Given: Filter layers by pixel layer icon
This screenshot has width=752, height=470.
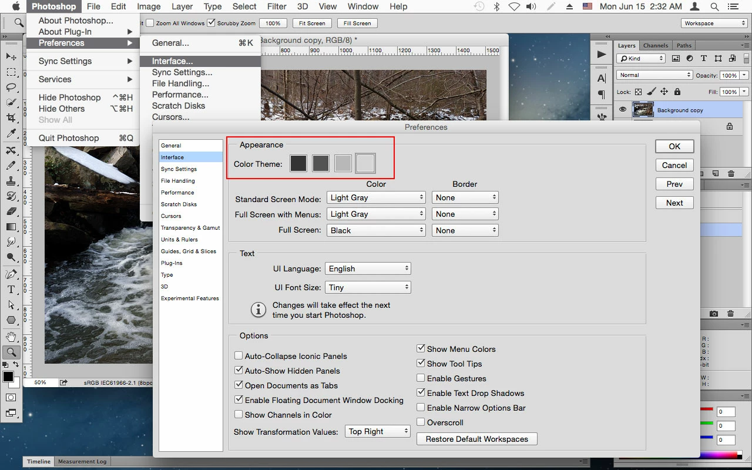Looking at the screenshot, I should 676,59.
